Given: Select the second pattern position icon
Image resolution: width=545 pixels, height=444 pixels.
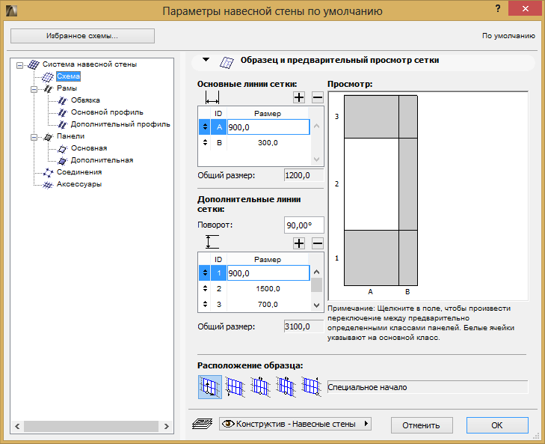Looking at the screenshot, I should point(235,386).
